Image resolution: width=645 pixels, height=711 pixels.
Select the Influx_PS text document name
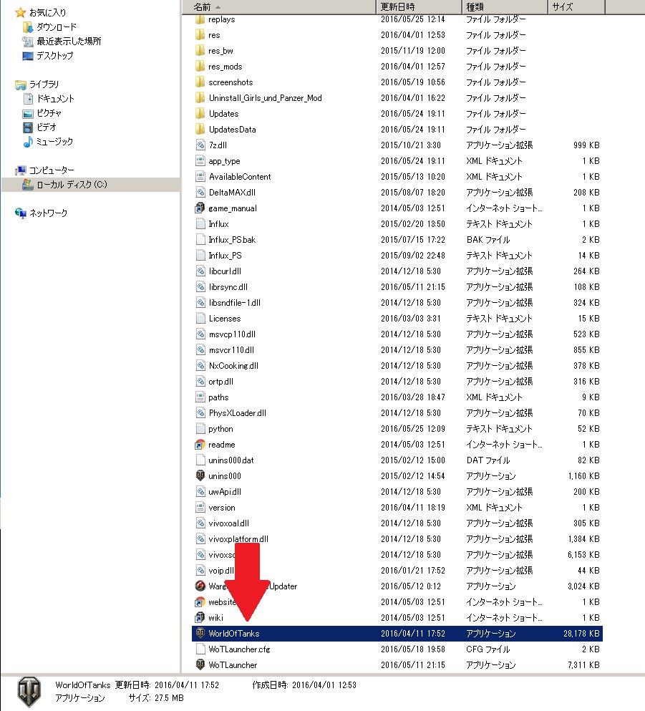[x=225, y=256]
